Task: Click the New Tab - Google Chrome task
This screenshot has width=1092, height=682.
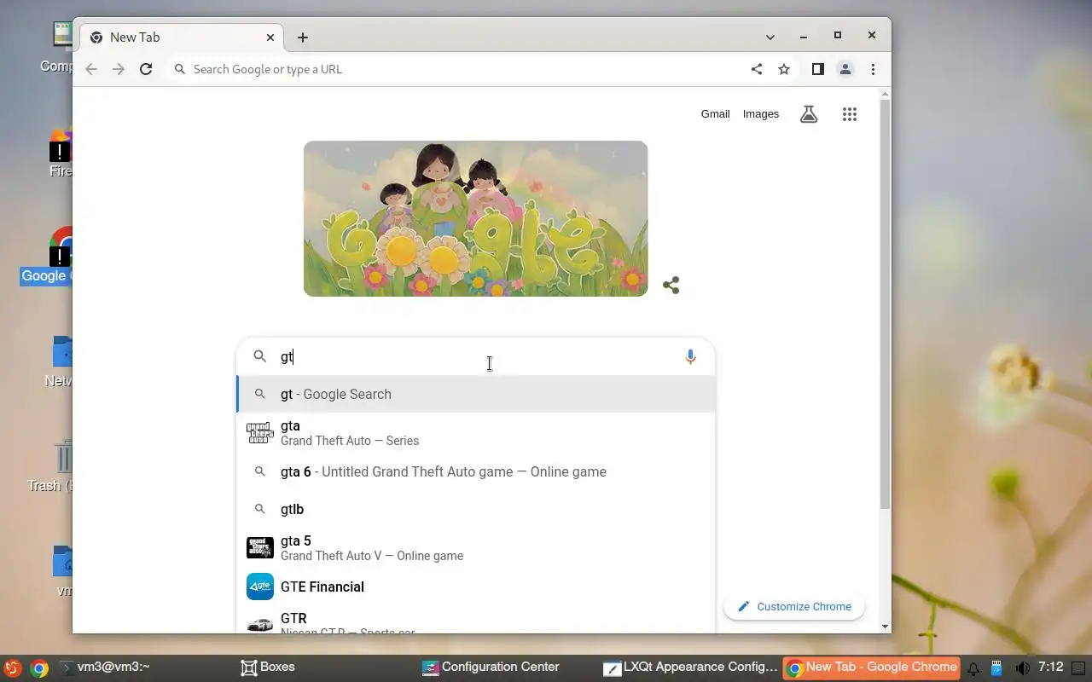Action: 872,668
